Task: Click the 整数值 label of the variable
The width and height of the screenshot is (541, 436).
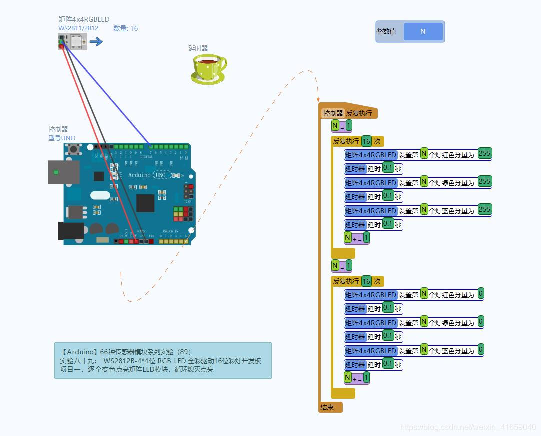Action: pyautogui.click(x=386, y=31)
